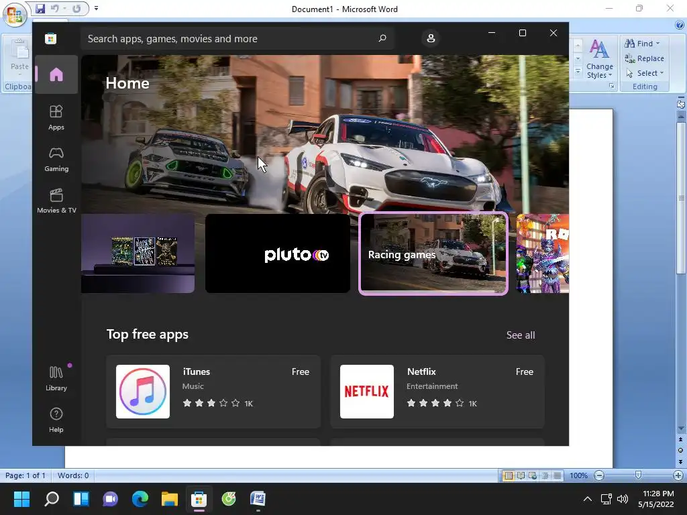The width and height of the screenshot is (687, 515).
Task: Open the Store account profile button
Action: [431, 38]
